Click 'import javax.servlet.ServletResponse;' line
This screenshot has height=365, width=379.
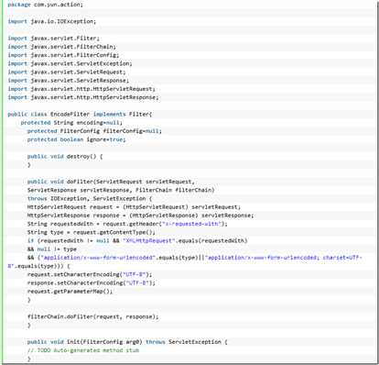click(x=69, y=81)
